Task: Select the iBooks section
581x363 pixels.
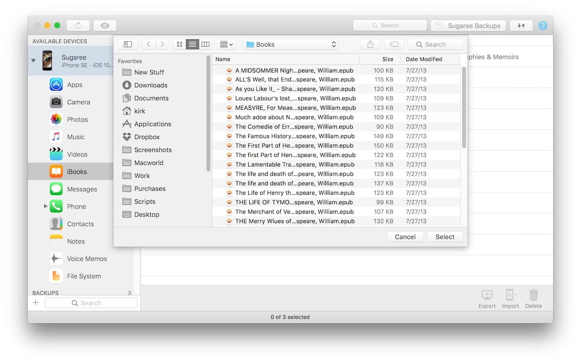Action: [71, 172]
